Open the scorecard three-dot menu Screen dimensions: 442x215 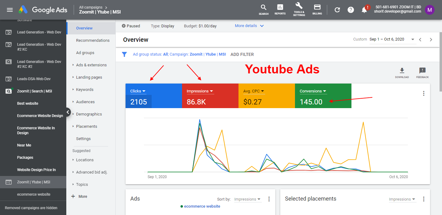[424, 93]
